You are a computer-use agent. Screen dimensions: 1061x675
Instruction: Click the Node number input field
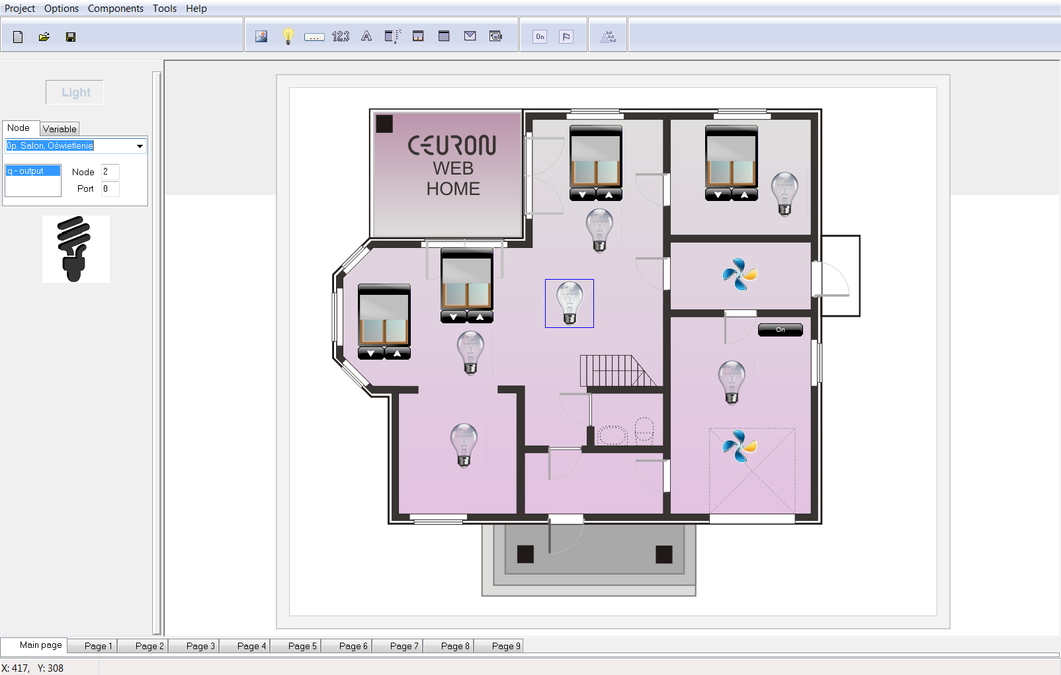pyautogui.click(x=110, y=172)
